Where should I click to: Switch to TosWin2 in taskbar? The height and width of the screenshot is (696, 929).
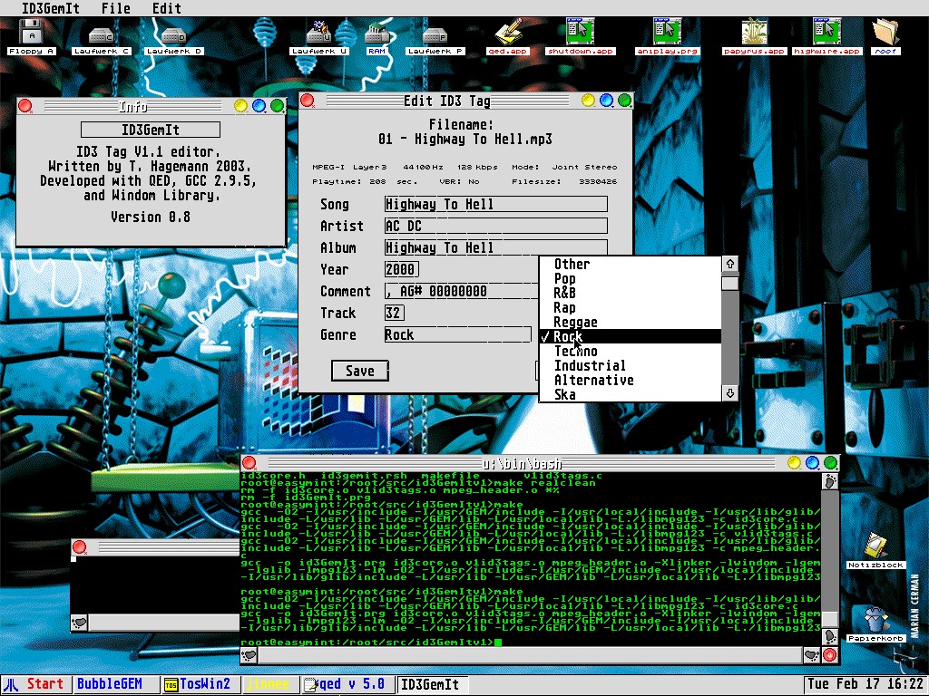(200, 684)
